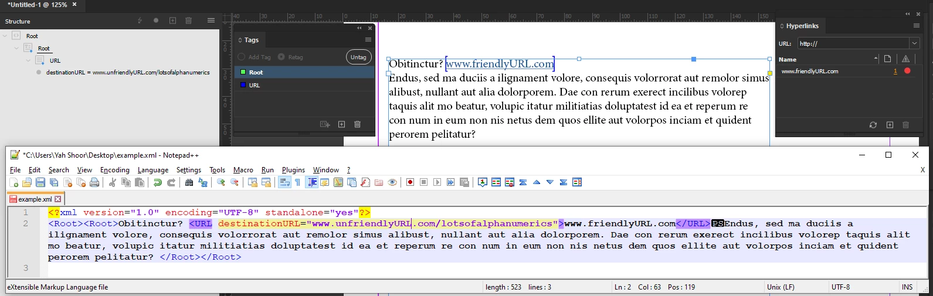This screenshot has height=296, width=933.
Task: Select the Root tag in Tags panel
Action: (304, 72)
